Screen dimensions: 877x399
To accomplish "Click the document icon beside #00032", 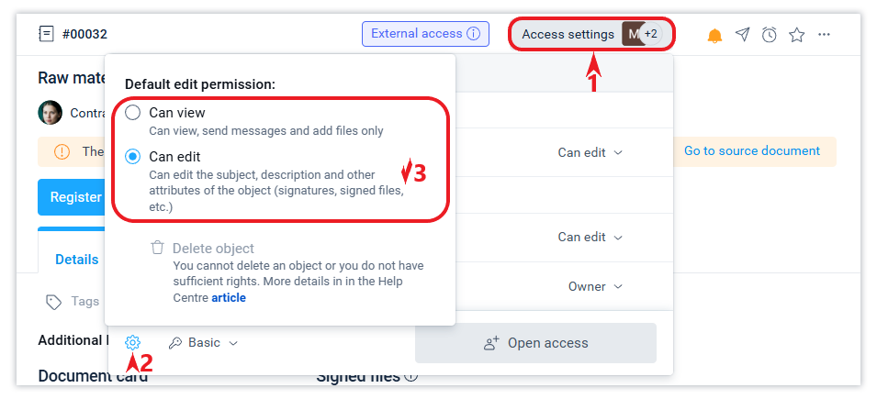I will (46, 35).
